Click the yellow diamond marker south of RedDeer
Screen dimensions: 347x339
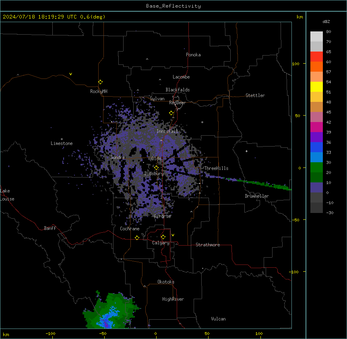171,113
